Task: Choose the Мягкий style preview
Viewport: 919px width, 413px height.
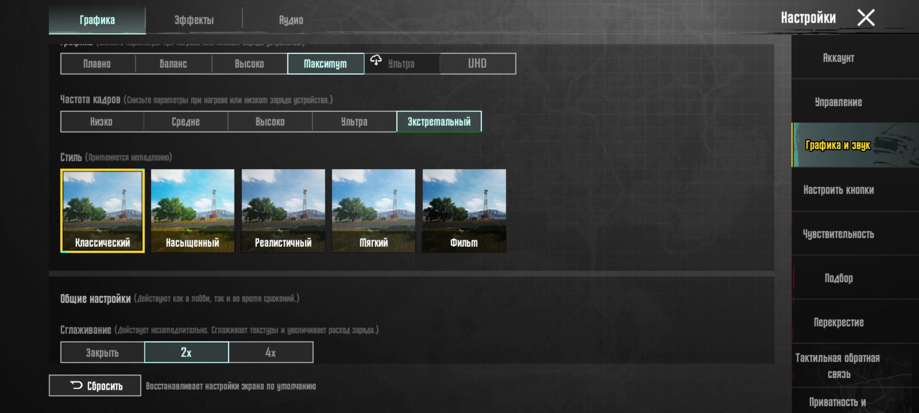Action: coord(374,210)
